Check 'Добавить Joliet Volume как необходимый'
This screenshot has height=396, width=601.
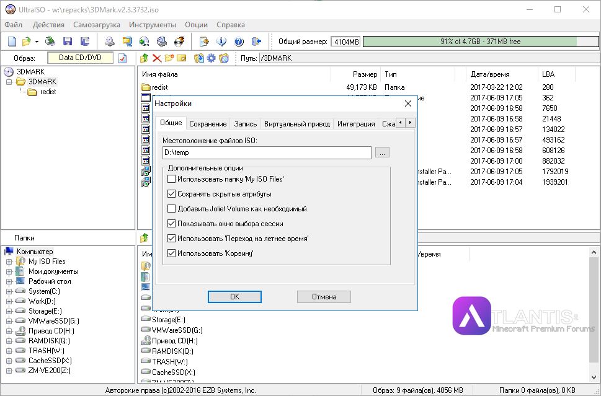point(172,209)
